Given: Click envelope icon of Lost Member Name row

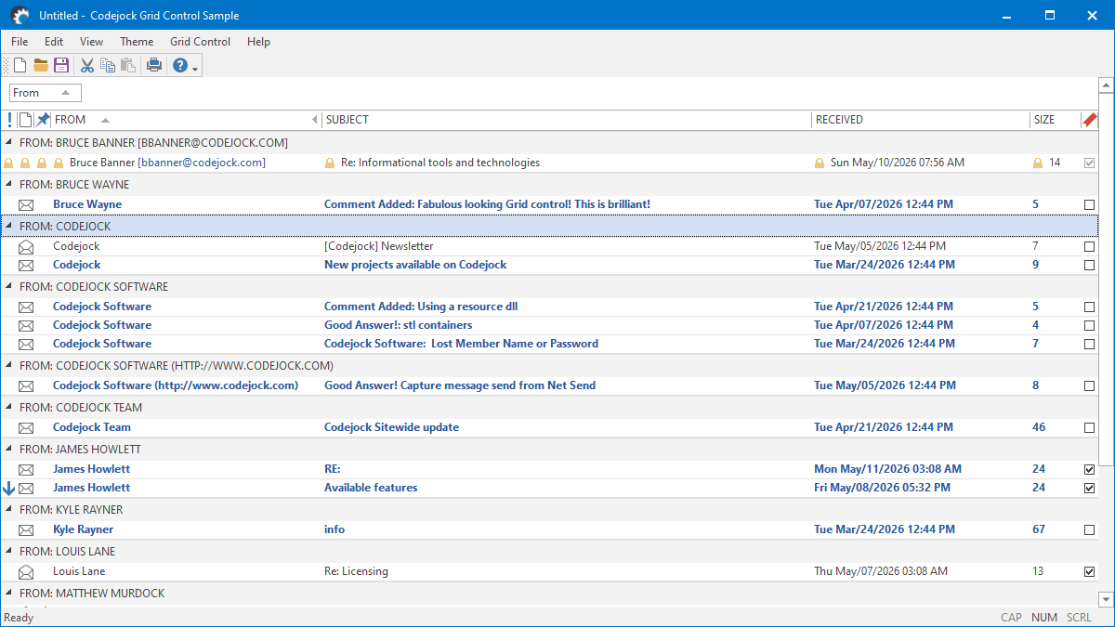Looking at the screenshot, I should click(26, 344).
